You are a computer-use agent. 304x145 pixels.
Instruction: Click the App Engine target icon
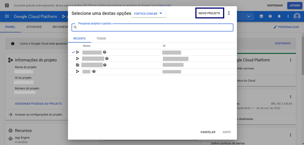pyautogui.click(x=10, y=138)
